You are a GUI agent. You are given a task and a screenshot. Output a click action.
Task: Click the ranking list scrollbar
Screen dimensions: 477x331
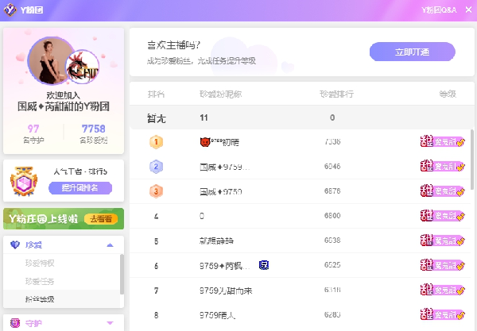tap(472, 160)
